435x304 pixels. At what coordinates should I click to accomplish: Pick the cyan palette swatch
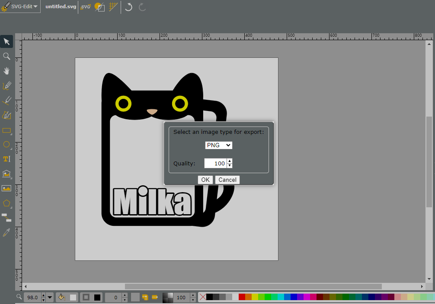point(281,297)
